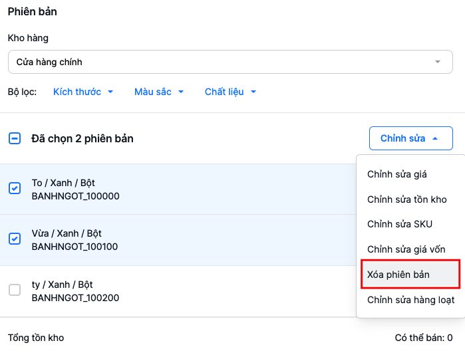Click the caret icon beside Kích thước

click(110, 92)
